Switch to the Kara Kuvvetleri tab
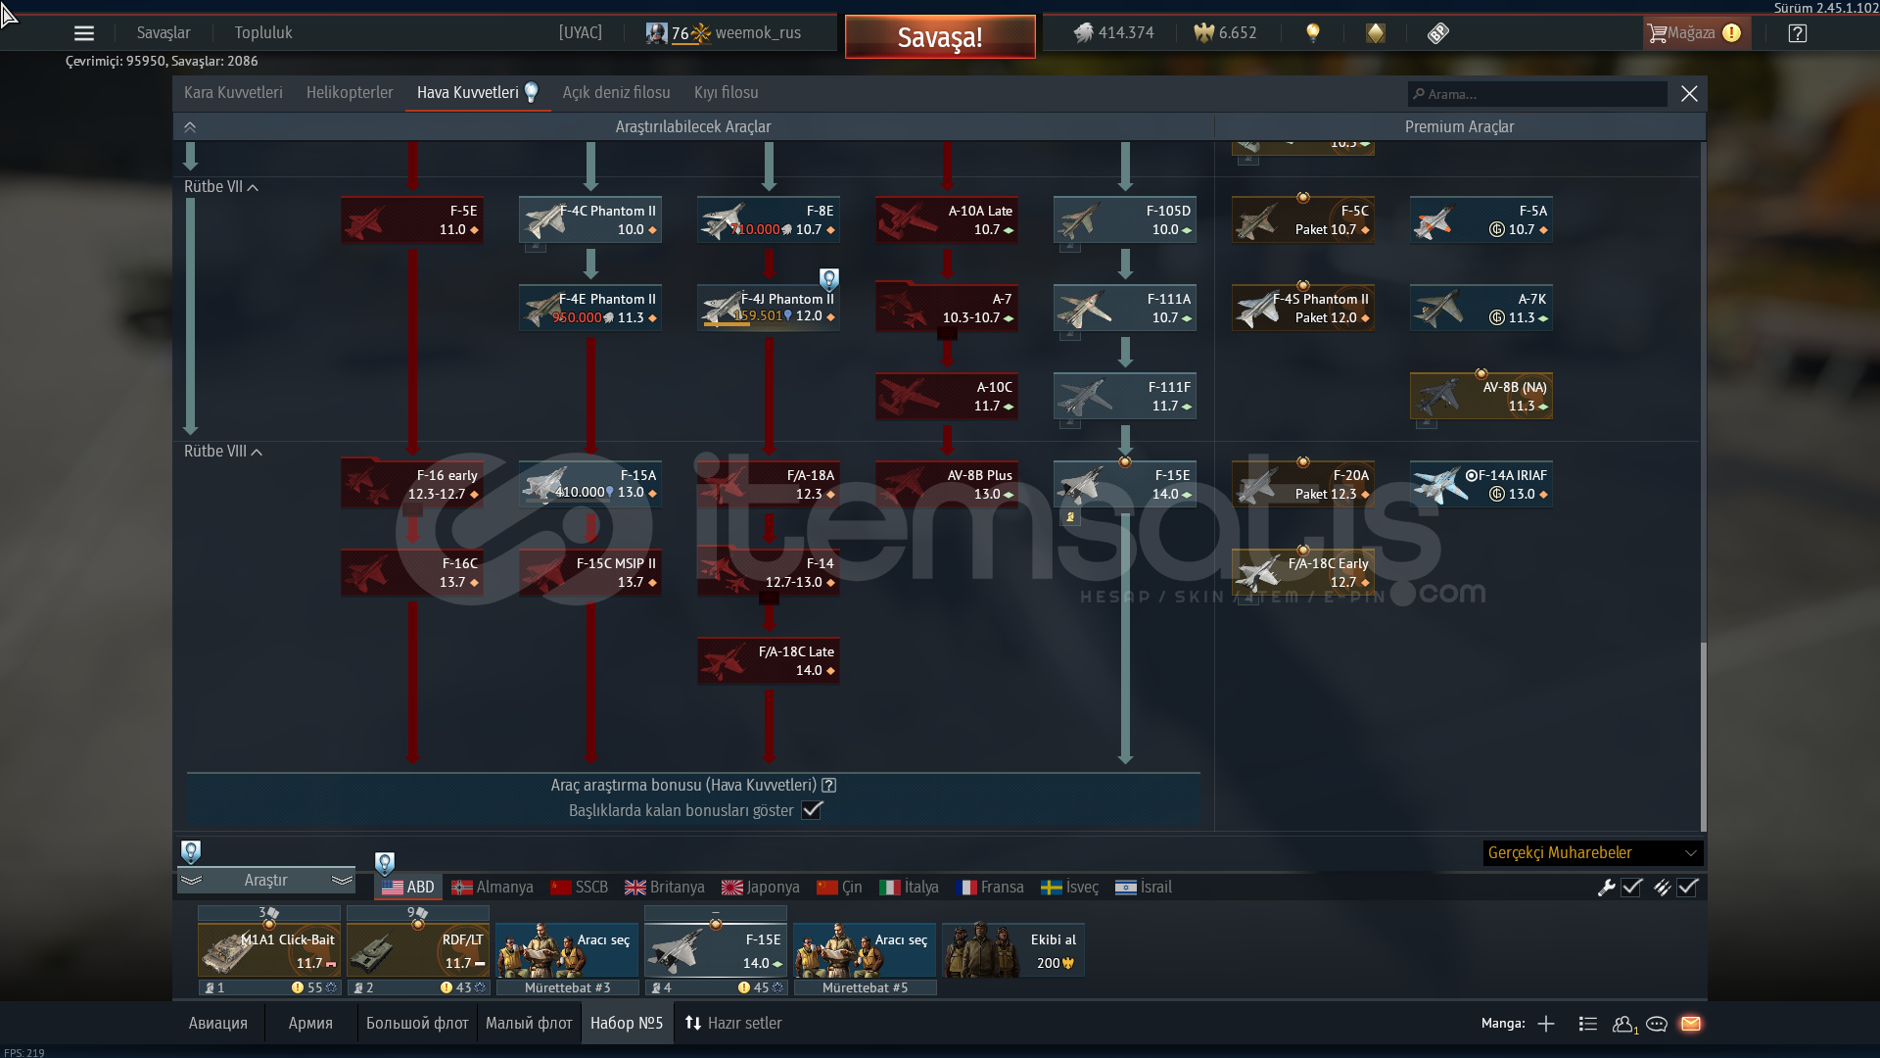 [x=233, y=93]
